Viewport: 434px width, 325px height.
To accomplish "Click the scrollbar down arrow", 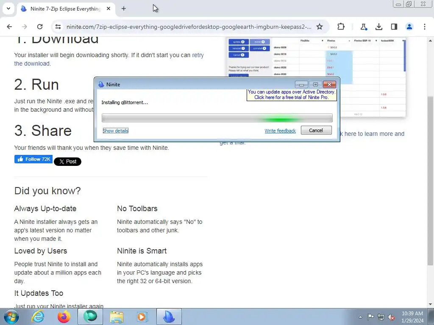I will pyautogui.click(x=430, y=304).
